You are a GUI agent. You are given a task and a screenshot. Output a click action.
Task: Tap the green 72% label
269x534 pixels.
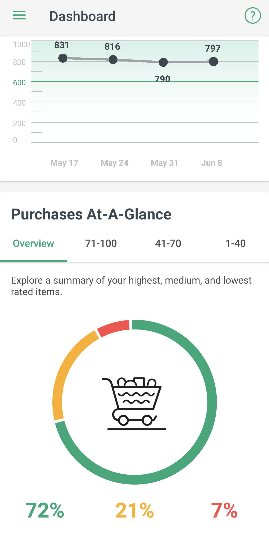click(x=45, y=511)
